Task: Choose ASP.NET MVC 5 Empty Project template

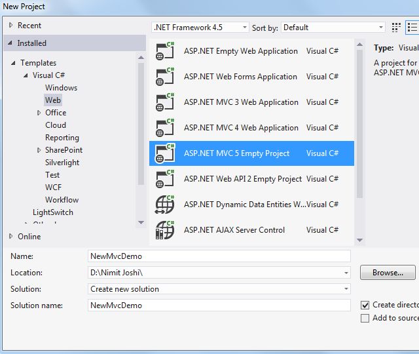Action: point(251,153)
